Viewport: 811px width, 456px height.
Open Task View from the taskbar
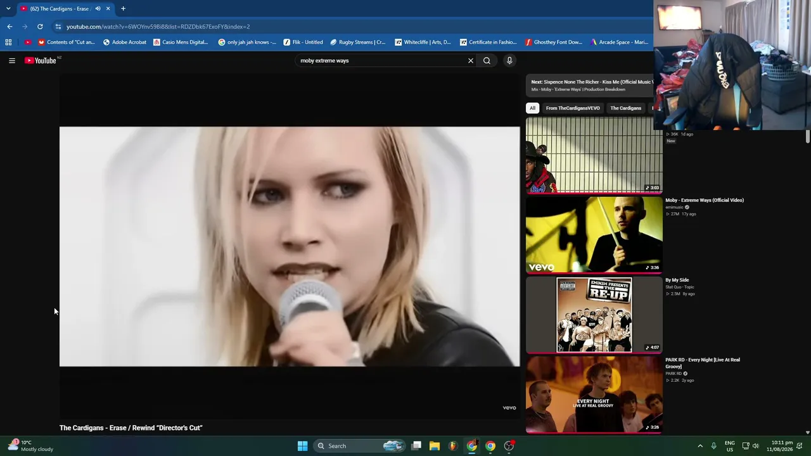click(x=416, y=446)
